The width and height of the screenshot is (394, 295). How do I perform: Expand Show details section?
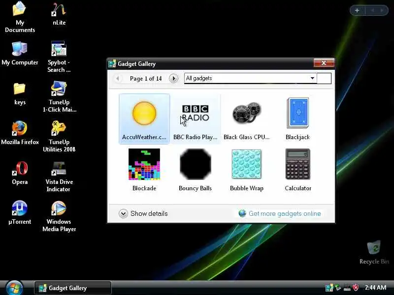[x=143, y=213]
